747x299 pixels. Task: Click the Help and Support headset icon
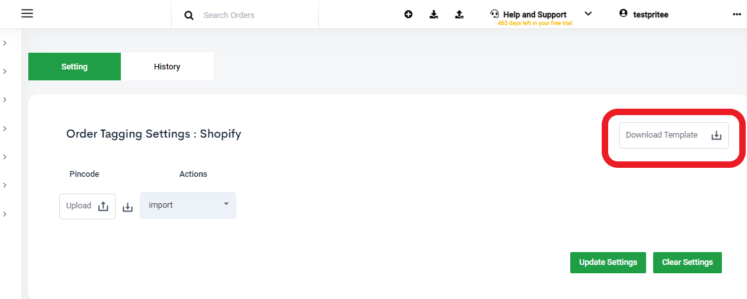(494, 14)
